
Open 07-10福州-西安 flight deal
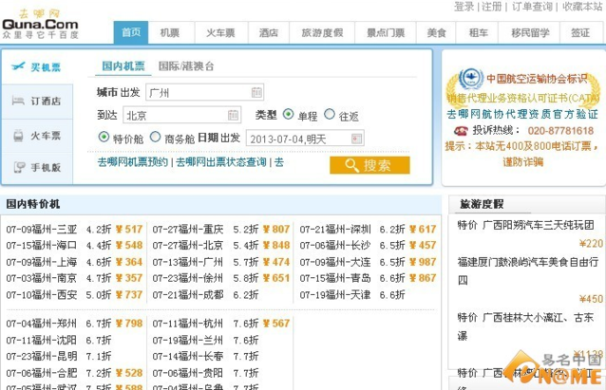[x=42, y=295]
